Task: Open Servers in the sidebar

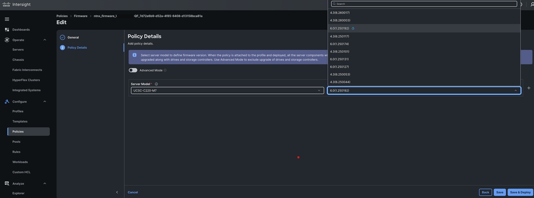Action: point(18,50)
